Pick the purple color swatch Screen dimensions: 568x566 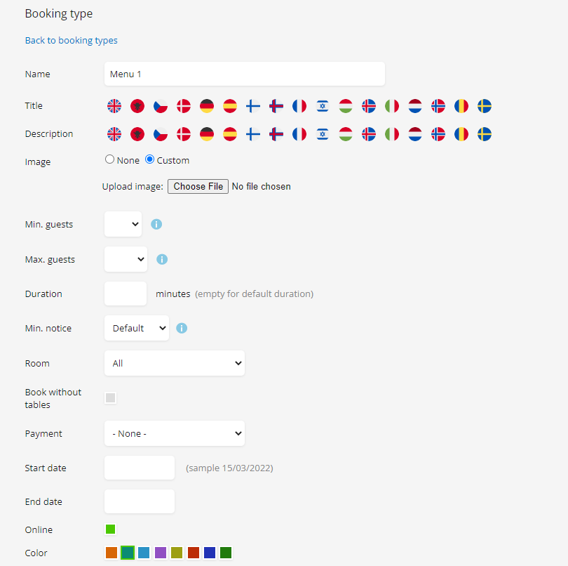tap(161, 553)
